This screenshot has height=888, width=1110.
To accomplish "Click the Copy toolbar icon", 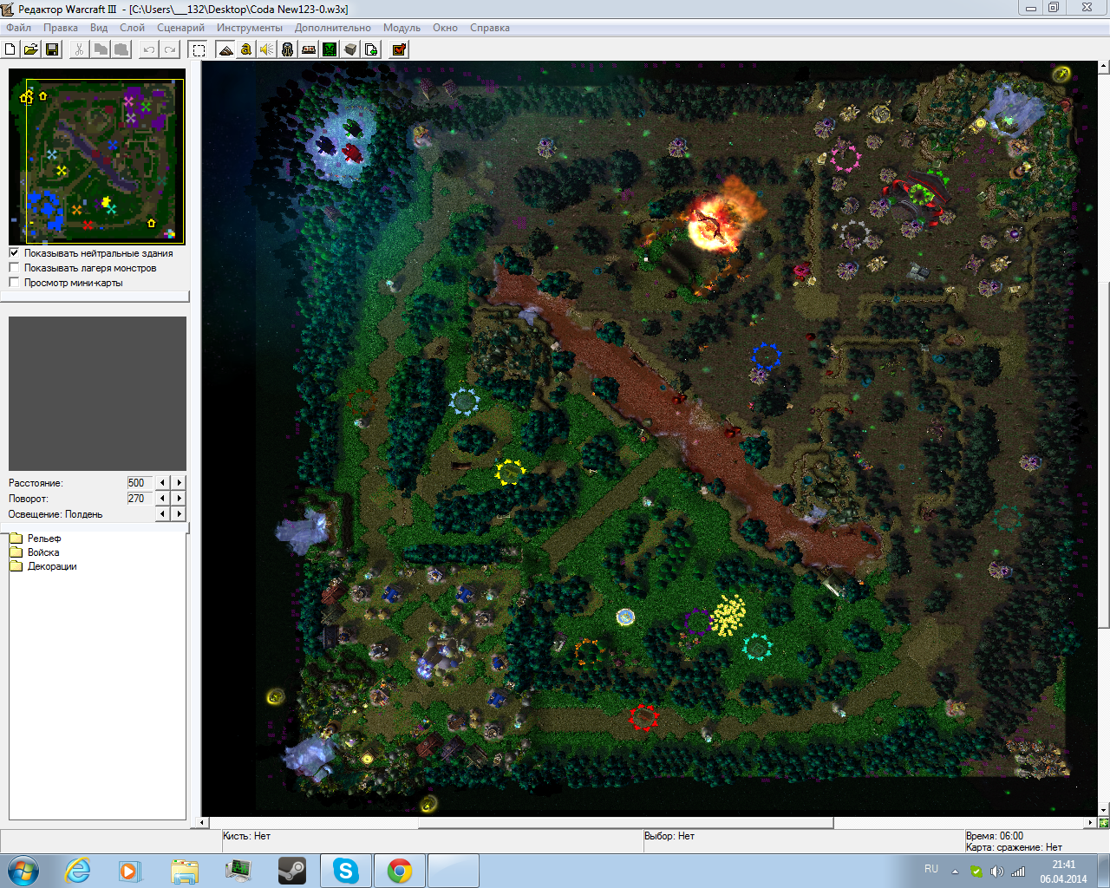I will pos(101,49).
